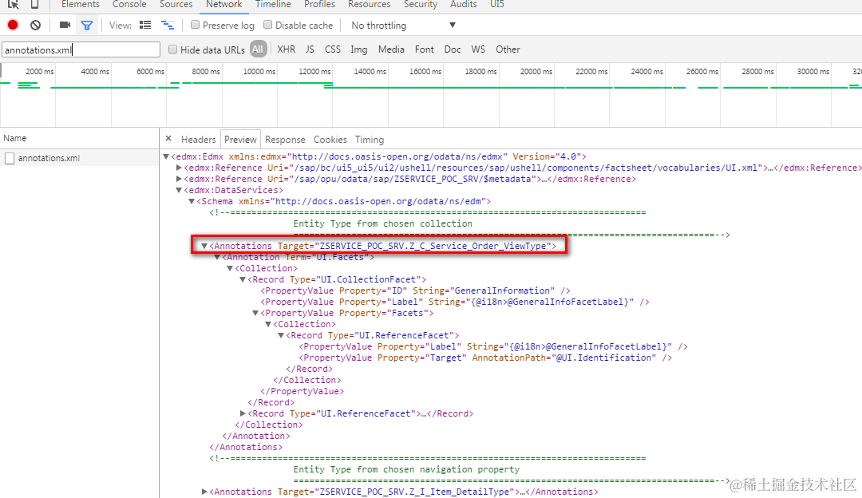Screen dimensions: 862x498
Task: Open the Console panel tab
Action: [129, 5]
